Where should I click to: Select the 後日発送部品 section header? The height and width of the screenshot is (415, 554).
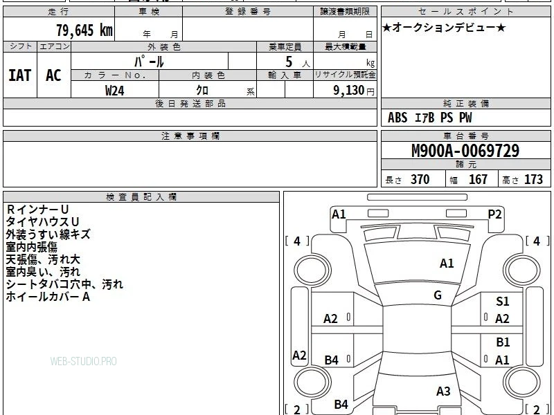pos(190,103)
